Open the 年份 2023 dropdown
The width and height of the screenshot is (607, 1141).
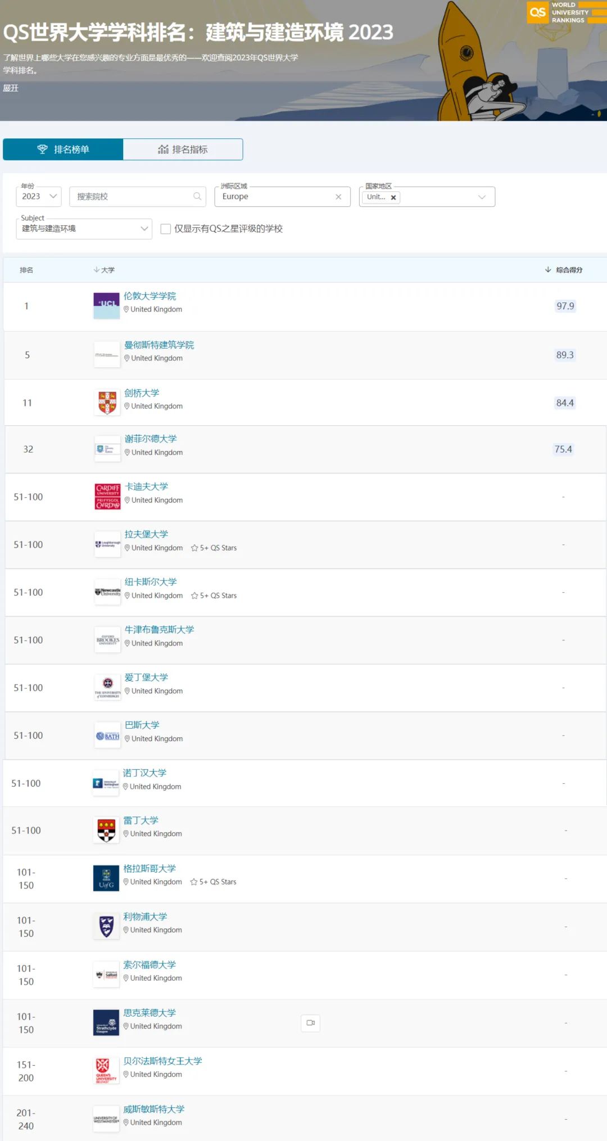click(39, 196)
